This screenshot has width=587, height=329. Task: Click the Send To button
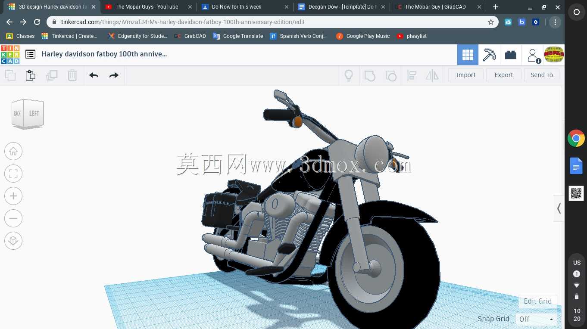[x=542, y=75]
